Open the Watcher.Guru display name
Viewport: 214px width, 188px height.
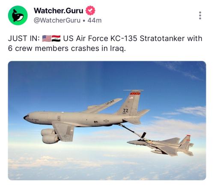click(x=59, y=11)
